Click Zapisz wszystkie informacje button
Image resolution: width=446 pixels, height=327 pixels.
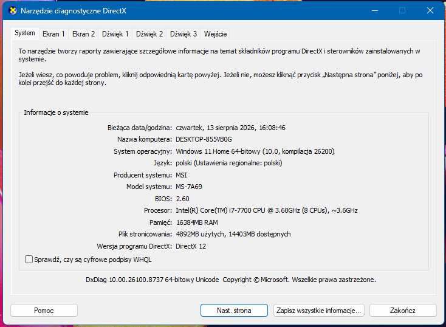tap(319, 310)
